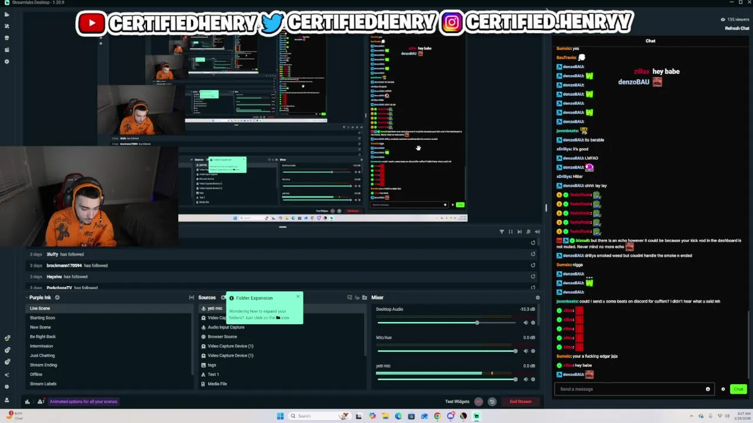Switch to the Starting Soon scene
This screenshot has width=753, height=423.
coord(109,318)
